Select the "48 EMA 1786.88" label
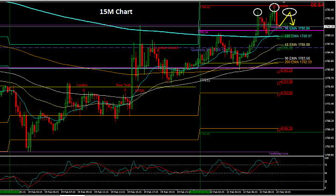Screen dimensions: 336x196 297,45
